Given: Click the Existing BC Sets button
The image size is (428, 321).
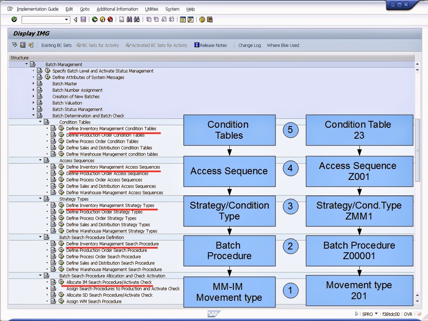Looking at the screenshot, I should tap(57, 45).
